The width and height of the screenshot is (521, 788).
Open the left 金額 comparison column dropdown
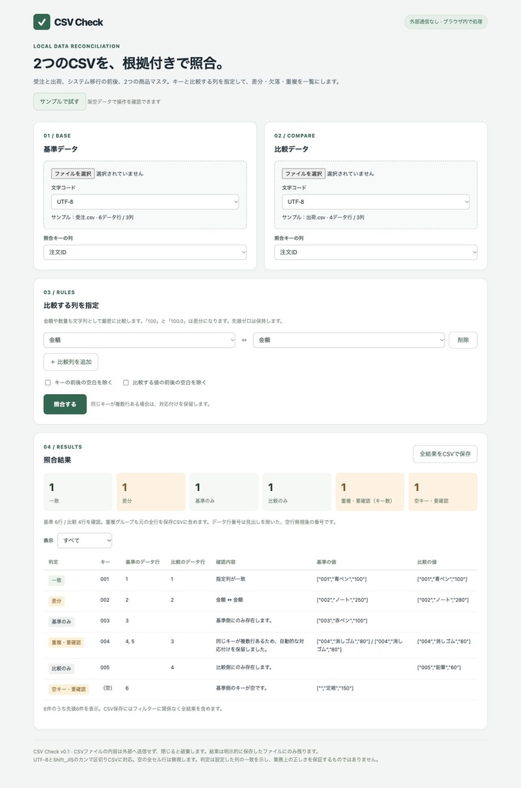pyautogui.click(x=139, y=340)
